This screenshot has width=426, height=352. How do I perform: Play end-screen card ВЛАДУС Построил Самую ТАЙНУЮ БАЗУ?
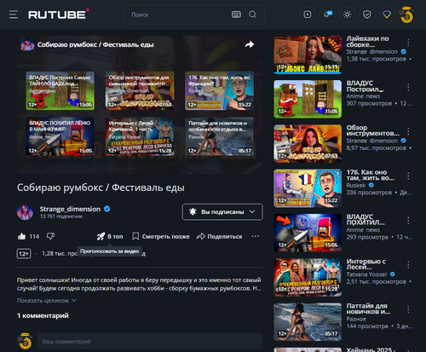tap(60, 90)
